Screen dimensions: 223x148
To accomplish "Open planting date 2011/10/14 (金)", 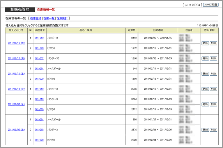I will pos(16,89).
